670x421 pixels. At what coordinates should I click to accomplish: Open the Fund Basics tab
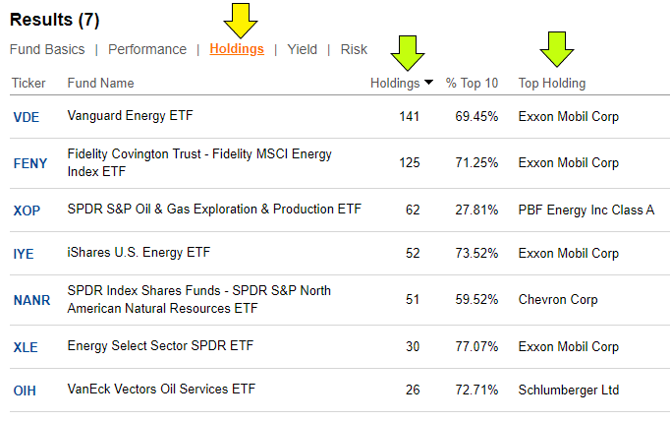point(47,49)
